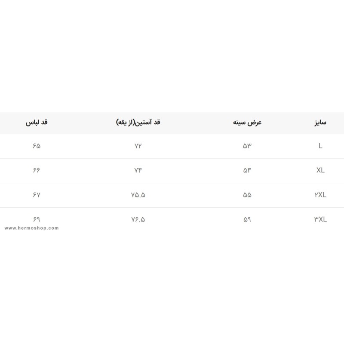Click the سایز column header
344x344 pixels.
tap(320, 123)
